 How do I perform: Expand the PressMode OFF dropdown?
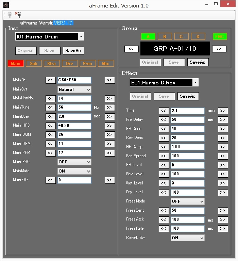pos(188,201)
